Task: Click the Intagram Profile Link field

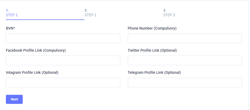Action: click(63, 83)
